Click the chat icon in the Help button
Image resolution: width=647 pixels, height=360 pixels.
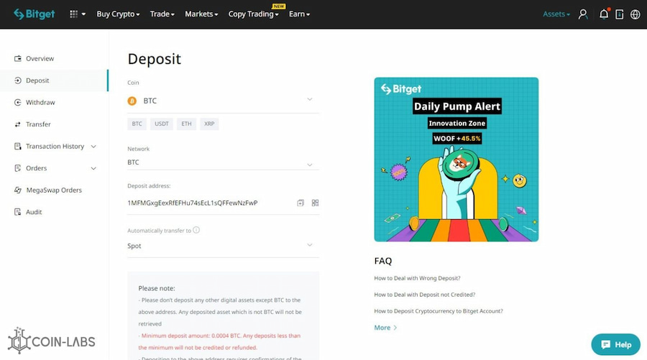point(605,345)
